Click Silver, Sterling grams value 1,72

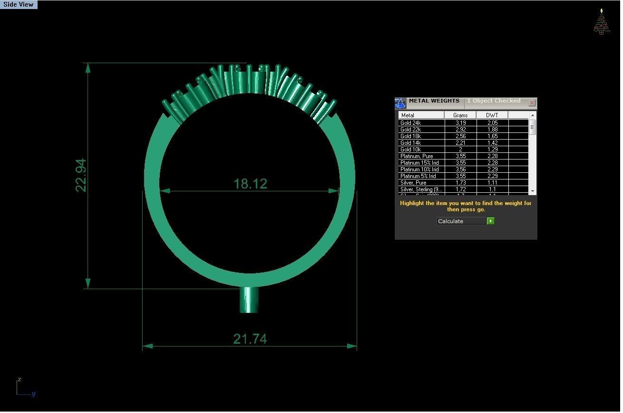coord(460,189)
